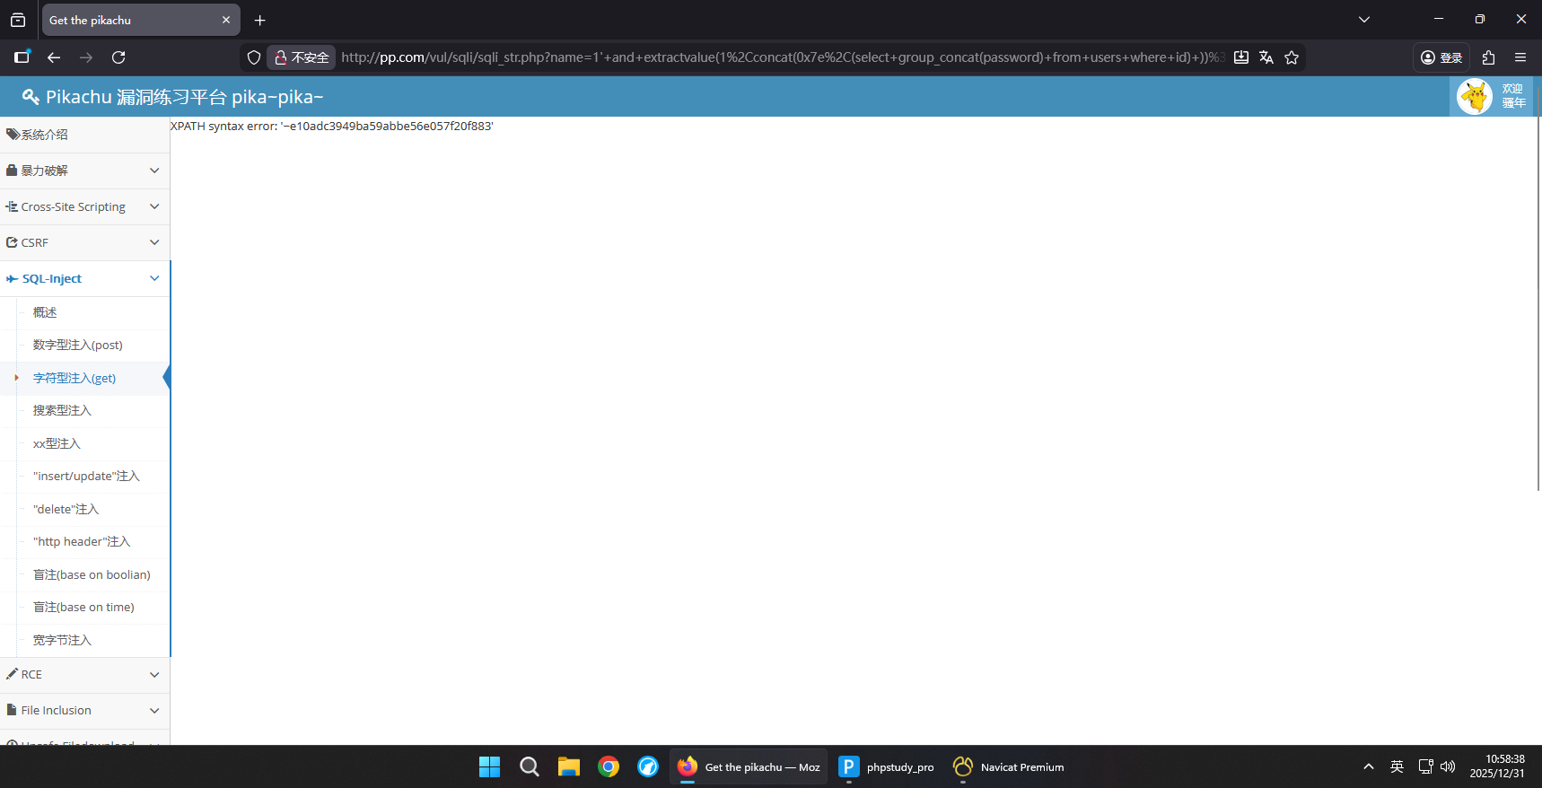The width and height of the screenshot is (1542, 788).
Task: Click the Cross-Site Scripting chevron
Action: coord(154,206)
